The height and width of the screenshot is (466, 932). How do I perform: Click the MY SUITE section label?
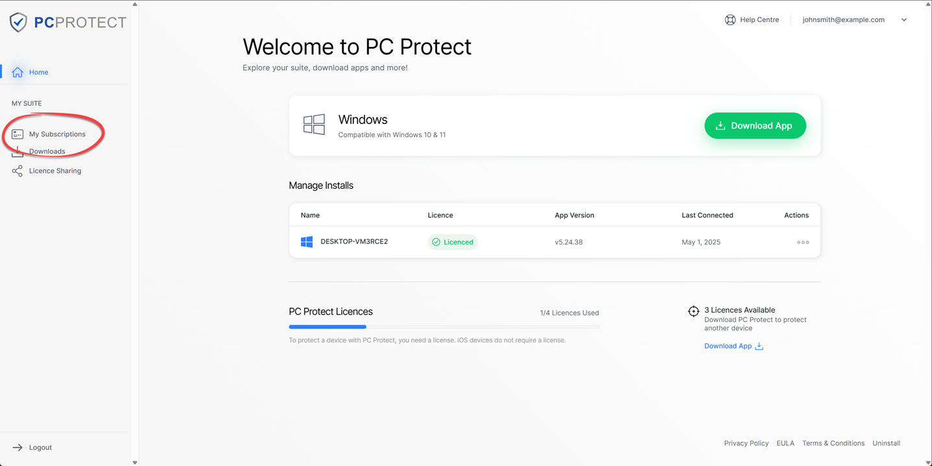coord(27,104)
